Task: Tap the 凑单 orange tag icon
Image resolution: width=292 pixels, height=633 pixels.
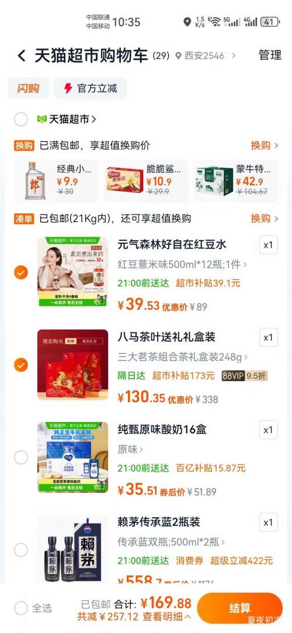Action: click(x=24, y=219)
